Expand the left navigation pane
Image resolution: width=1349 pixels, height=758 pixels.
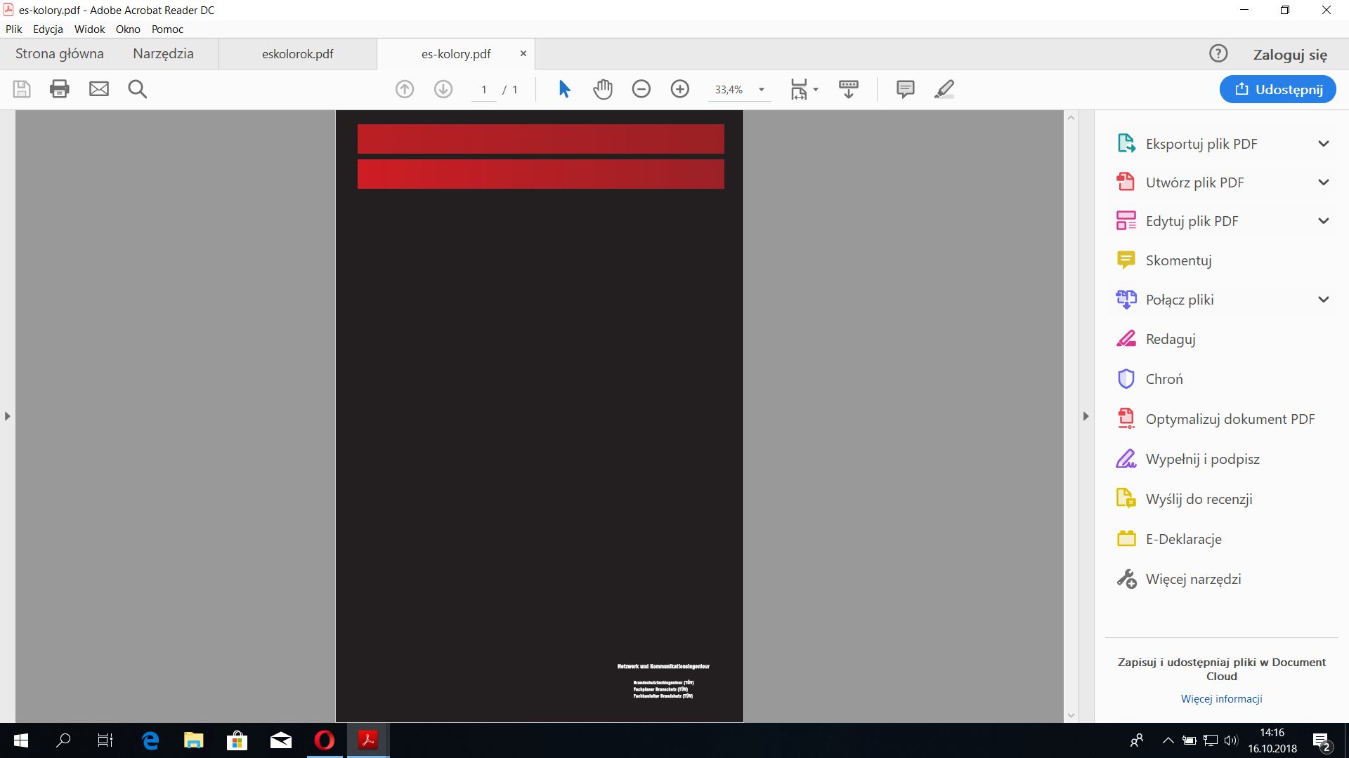tap(7, 416)
